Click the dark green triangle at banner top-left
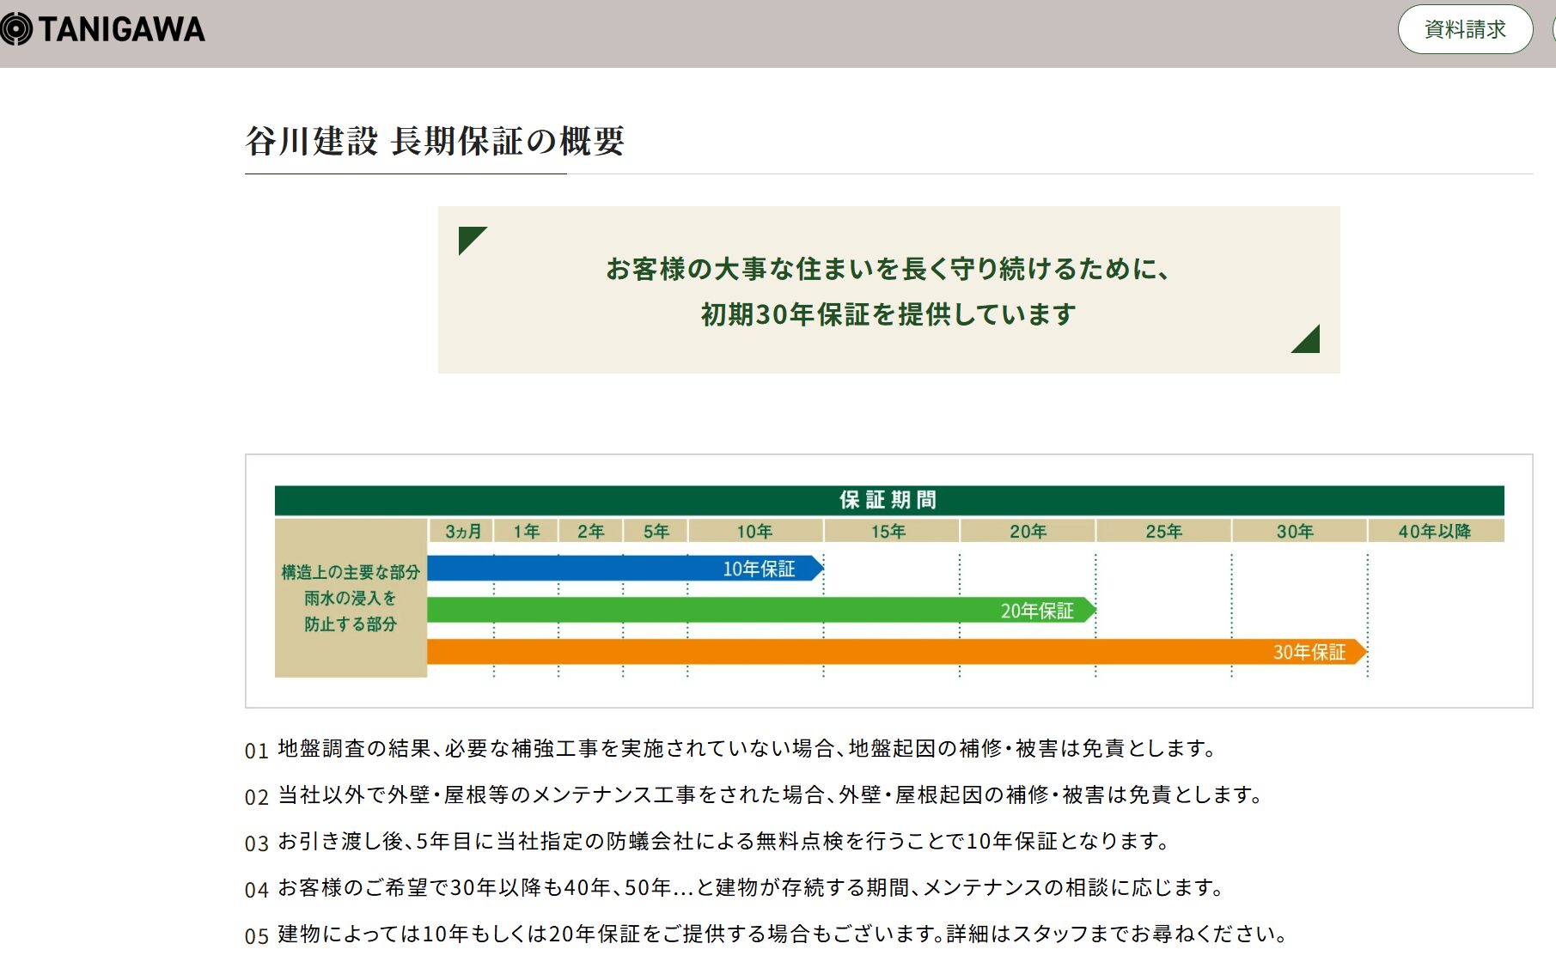The image size is (1556, 974). pyautogui.click(x=469, y=238)
